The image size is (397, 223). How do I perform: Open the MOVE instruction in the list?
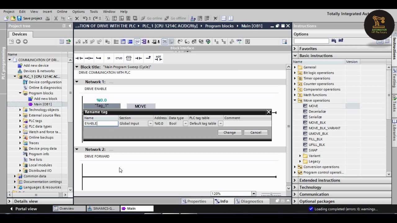point(313,106)
